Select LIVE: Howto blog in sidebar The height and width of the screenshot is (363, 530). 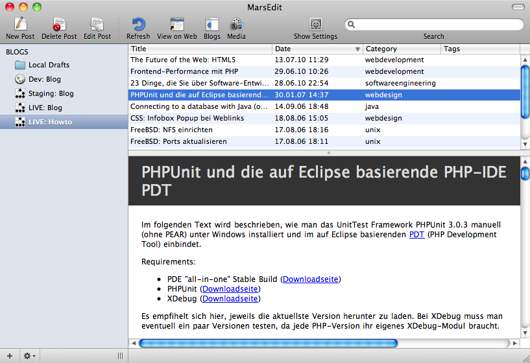pos(64,122)
